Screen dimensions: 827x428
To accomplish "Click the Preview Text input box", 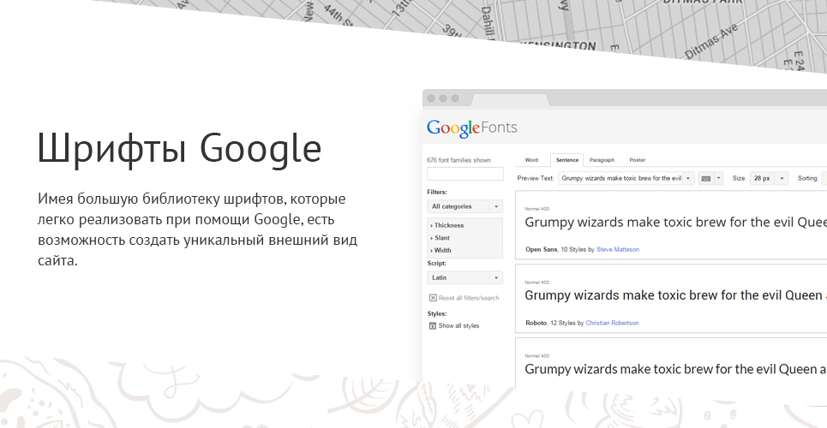I will pos(620,178).
